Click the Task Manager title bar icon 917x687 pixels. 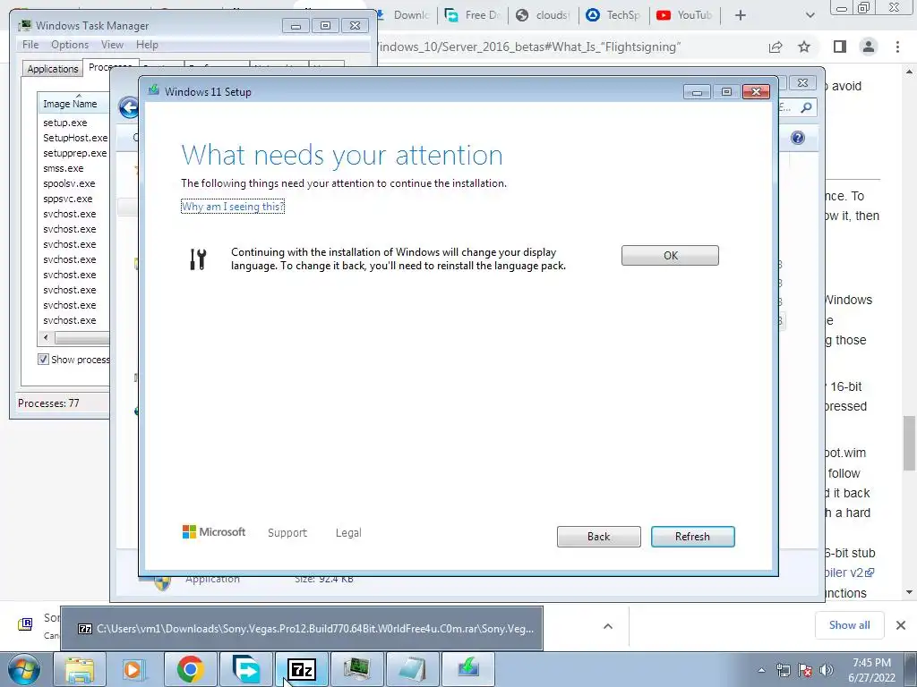[x=25, y=25]
